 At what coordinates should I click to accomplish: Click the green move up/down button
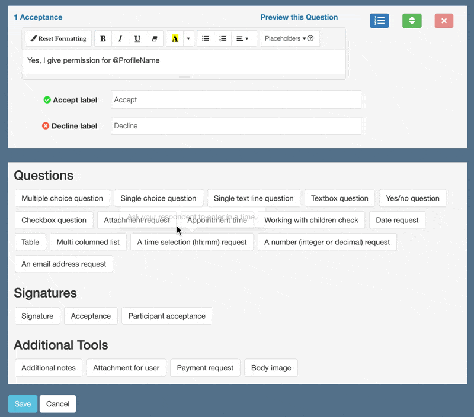tap(412, 21)
